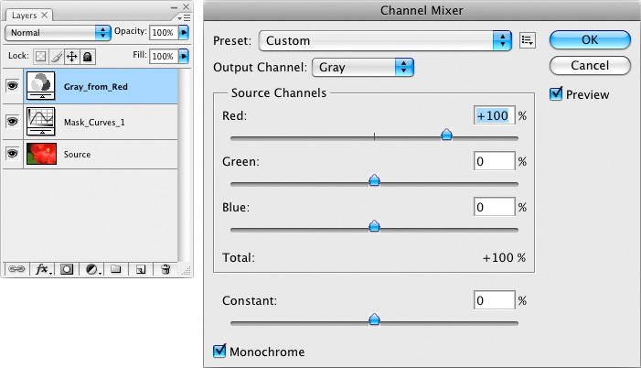The image size is (641, 368).
Task: Lock layer position with move icon
Action: [x=72, y=56]
